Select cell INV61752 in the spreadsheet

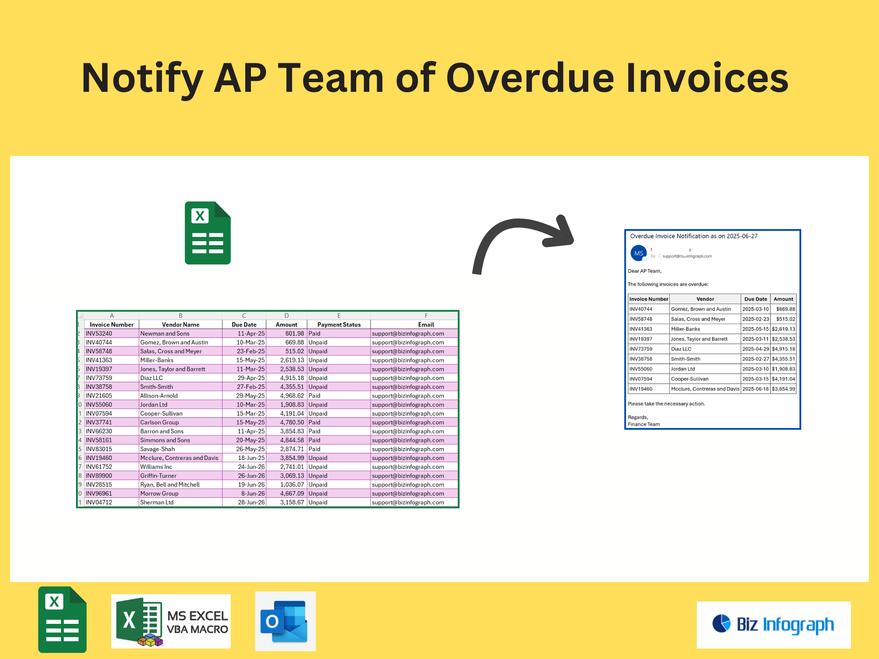(x=112, y=467)
